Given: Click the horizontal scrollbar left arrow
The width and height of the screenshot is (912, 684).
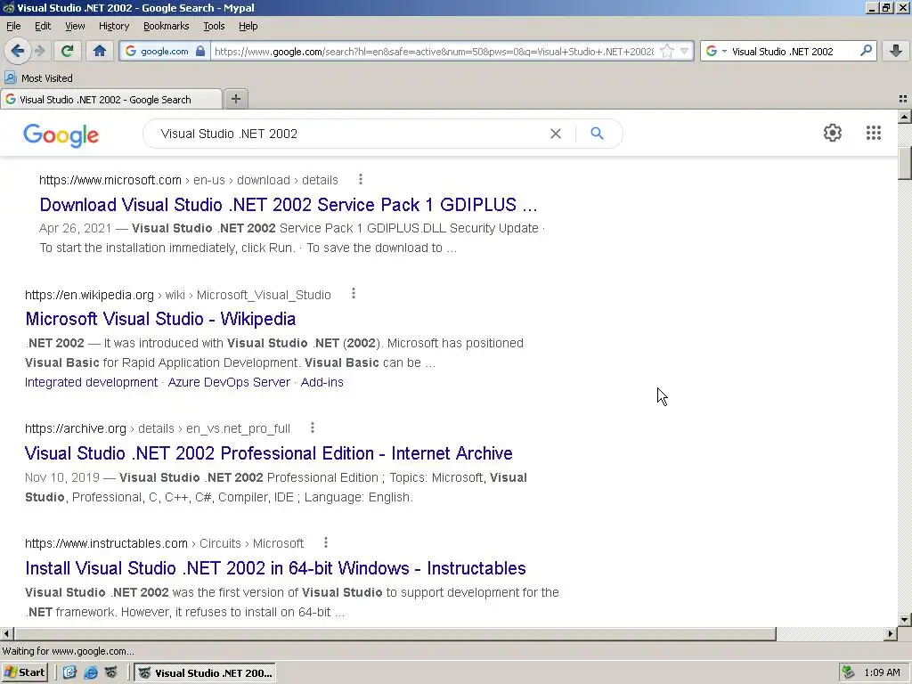Looking at the screenshot, I should 7,633.
